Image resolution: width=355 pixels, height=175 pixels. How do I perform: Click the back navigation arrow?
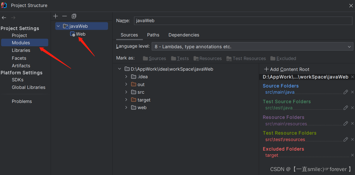4,18
